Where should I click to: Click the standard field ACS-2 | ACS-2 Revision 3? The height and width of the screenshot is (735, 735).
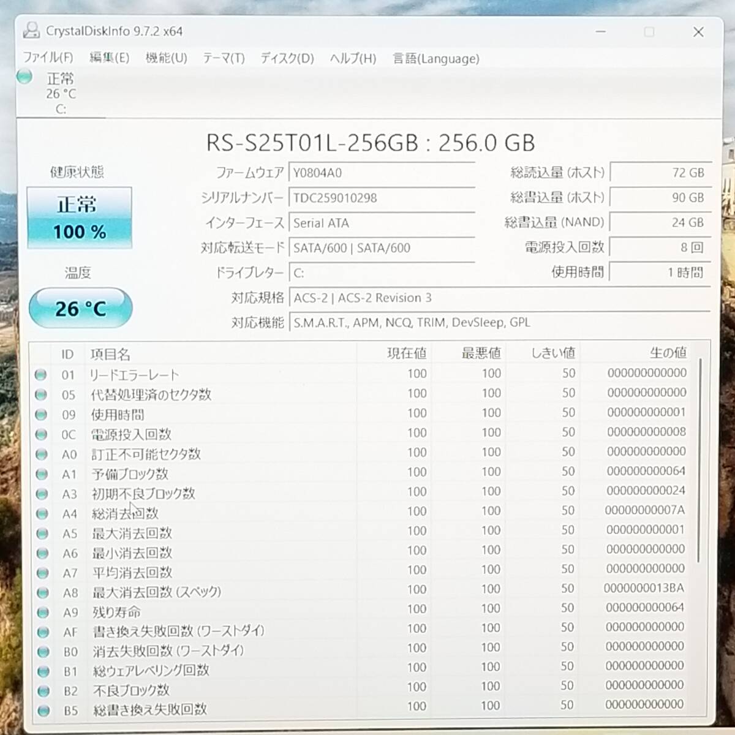coord(499,298)
